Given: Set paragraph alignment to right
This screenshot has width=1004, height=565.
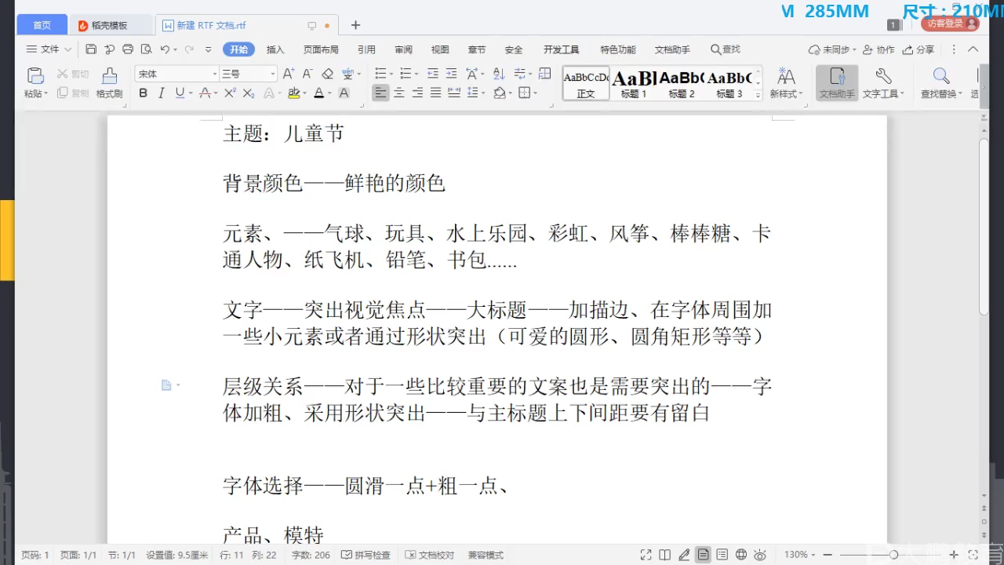Looking at the screenshot, I should point(417,93).
